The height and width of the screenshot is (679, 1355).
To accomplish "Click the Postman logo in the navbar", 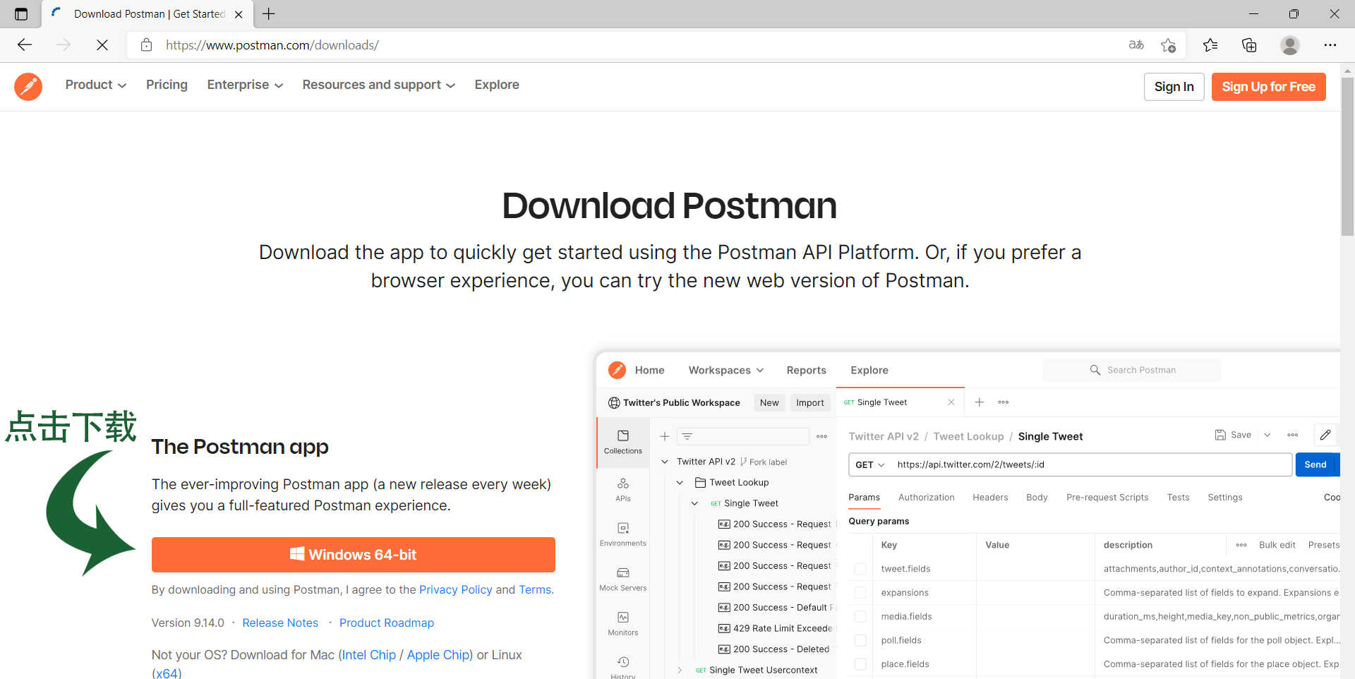I will tap(28, 86).
